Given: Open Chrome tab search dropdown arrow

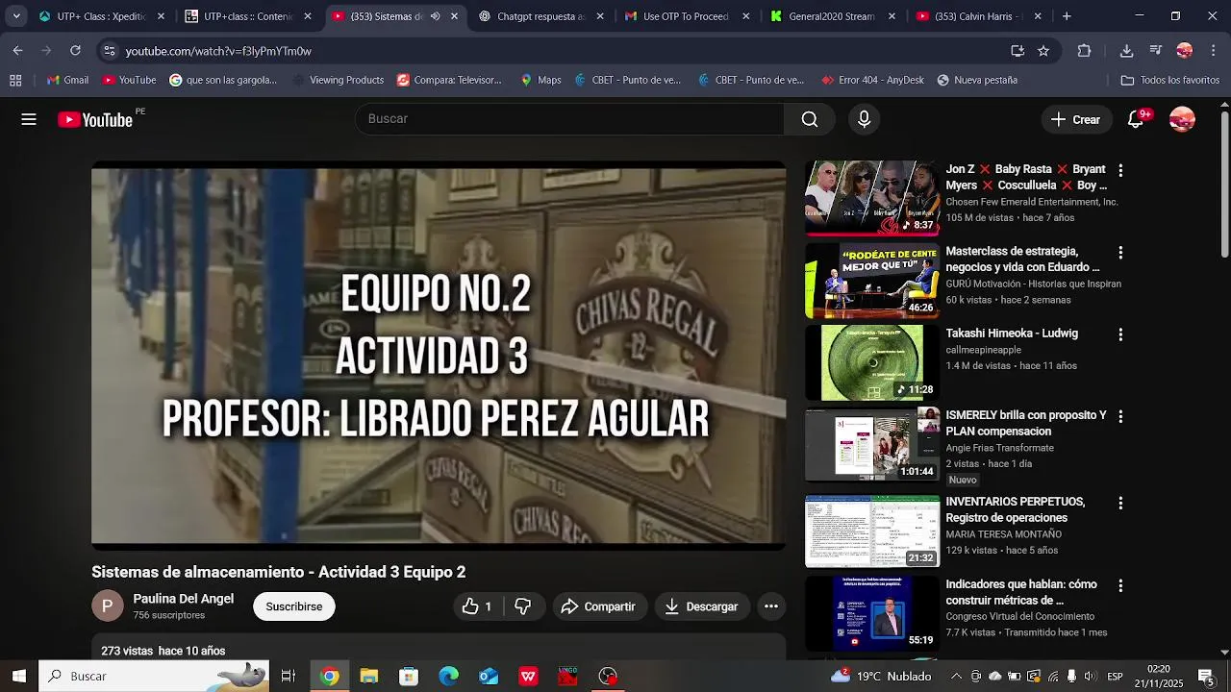Looking at the screenshot, I should point(16,16).
